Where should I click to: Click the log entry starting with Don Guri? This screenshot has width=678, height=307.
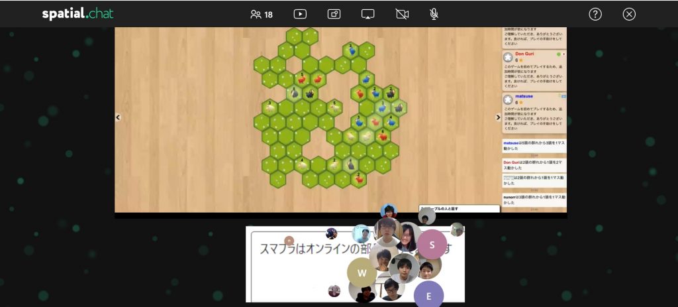(x=534, y=165)
